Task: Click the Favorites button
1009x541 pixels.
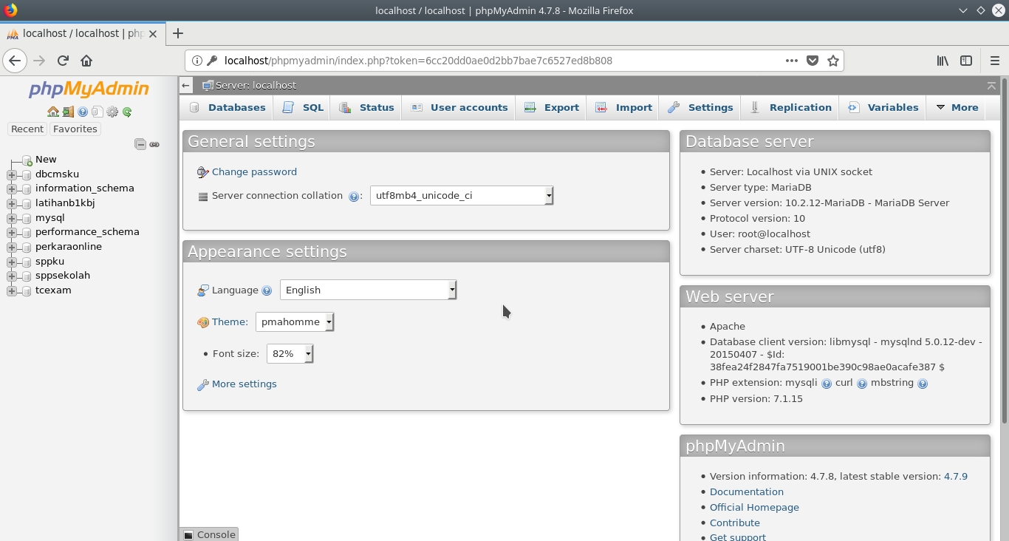Action: pos(75,129)
